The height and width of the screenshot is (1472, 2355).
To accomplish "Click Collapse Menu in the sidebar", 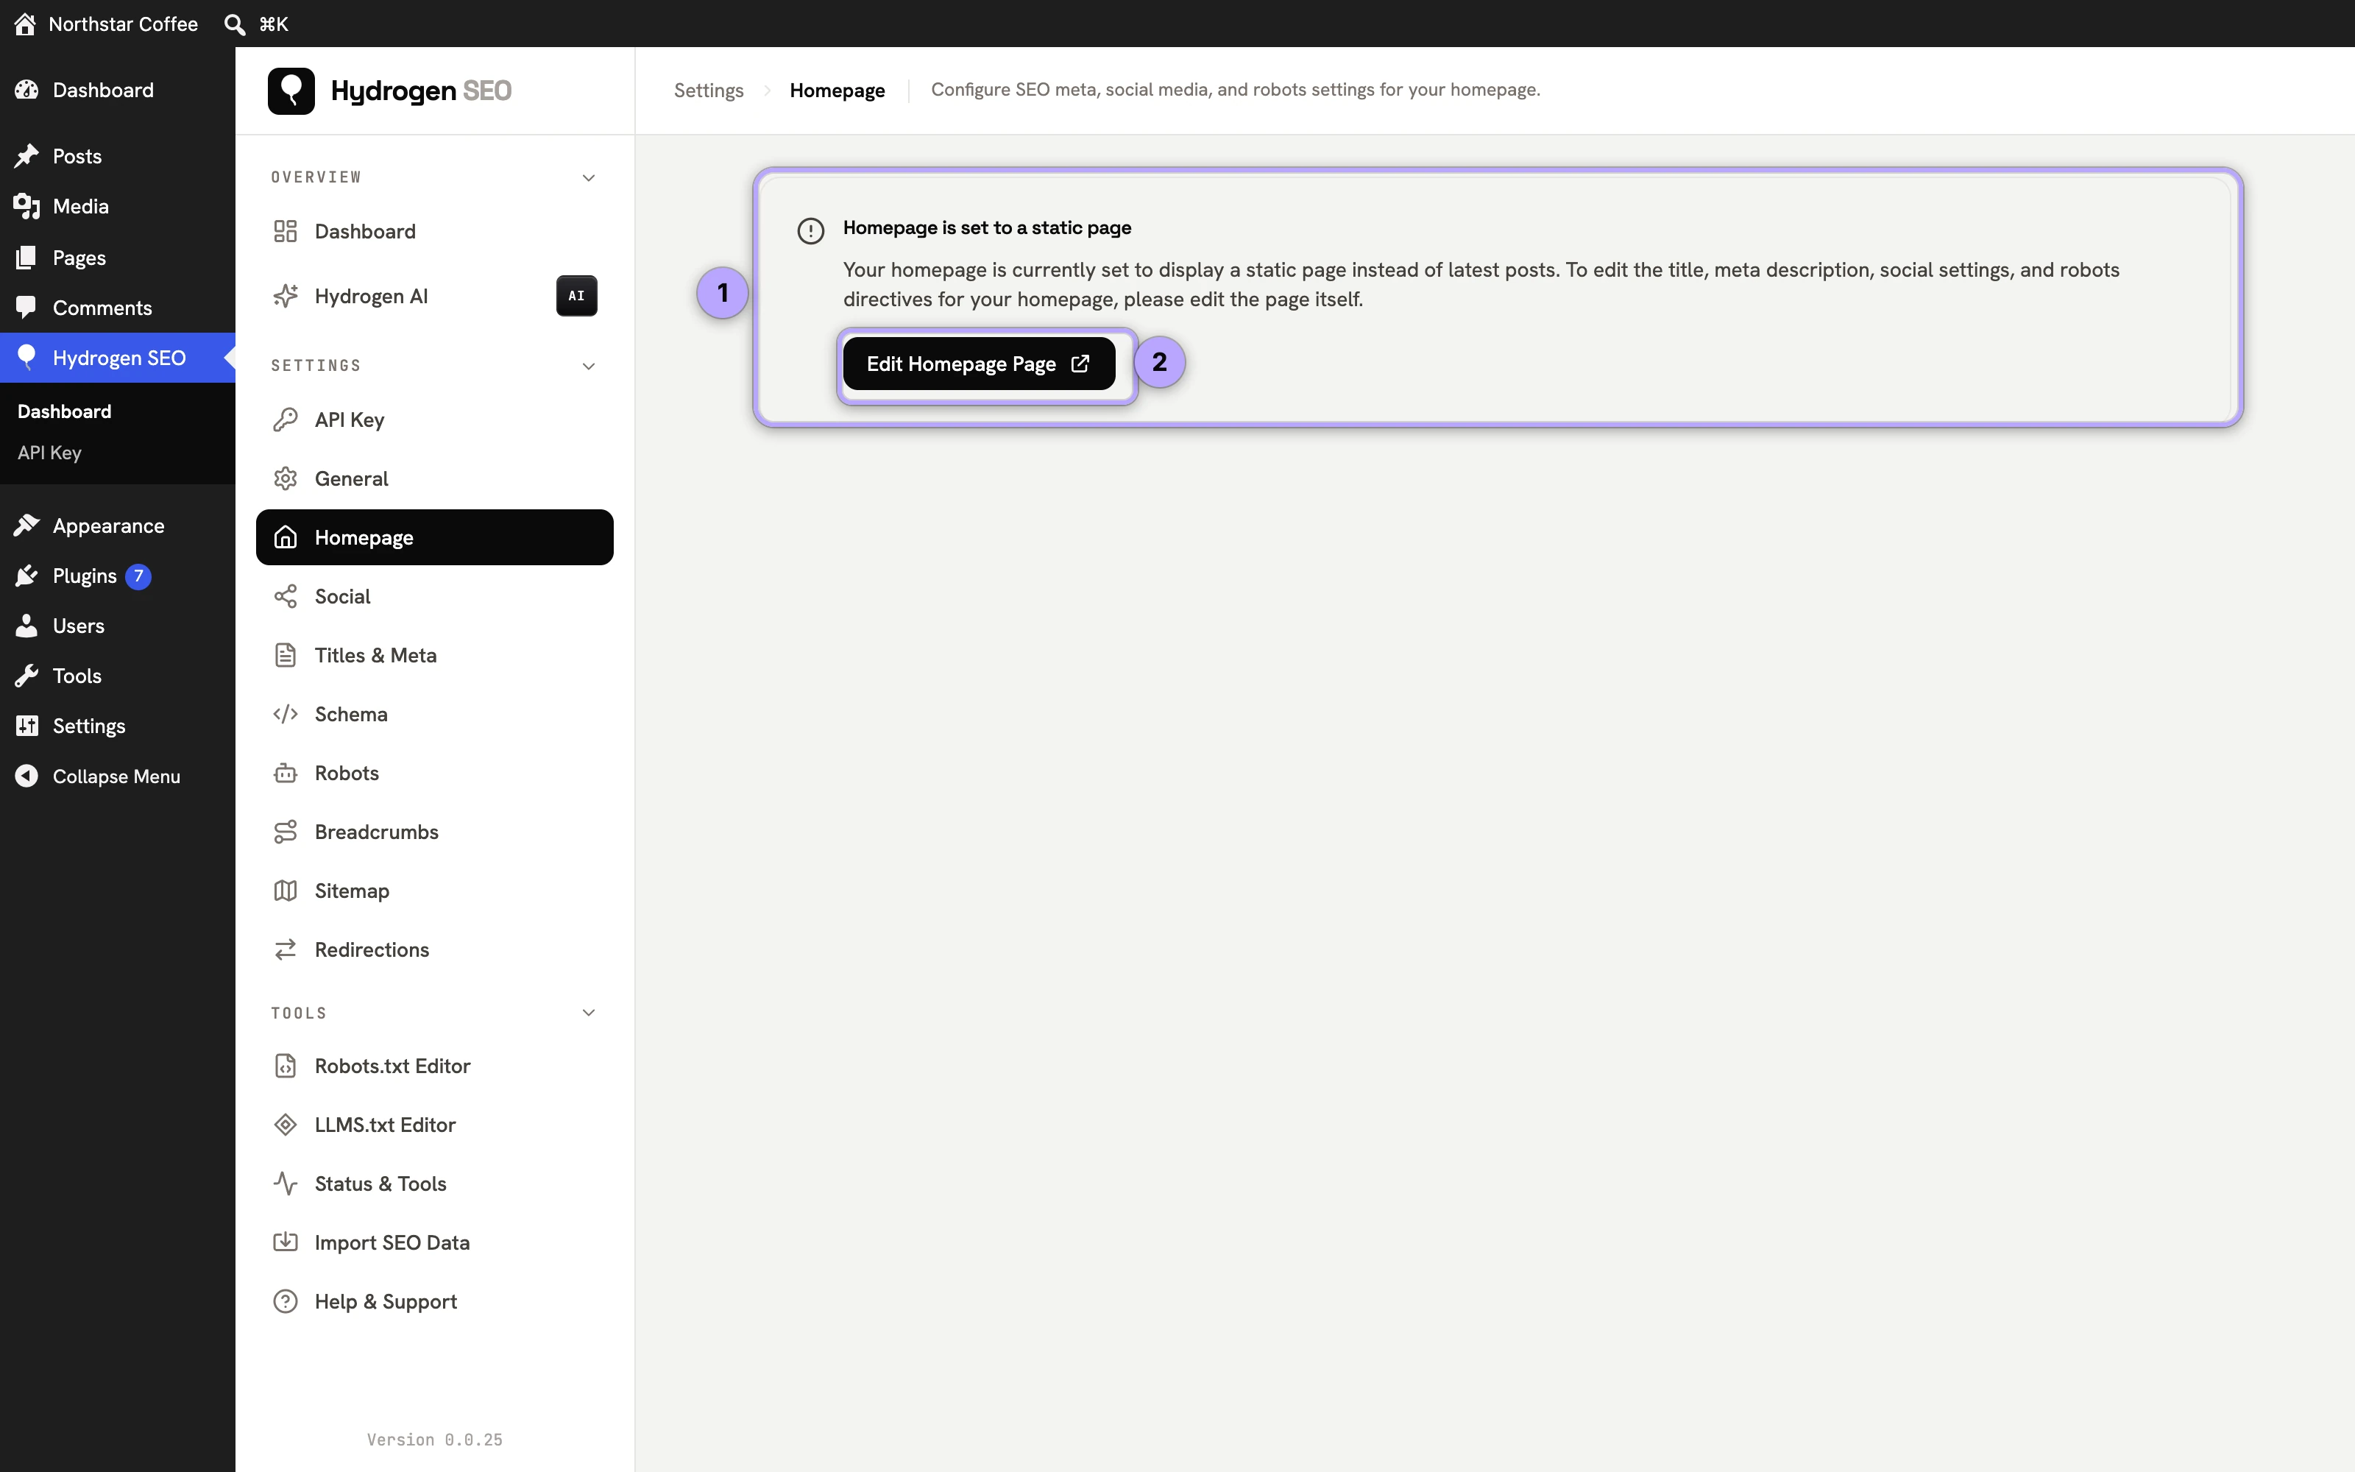I will [x=118, y=776].
